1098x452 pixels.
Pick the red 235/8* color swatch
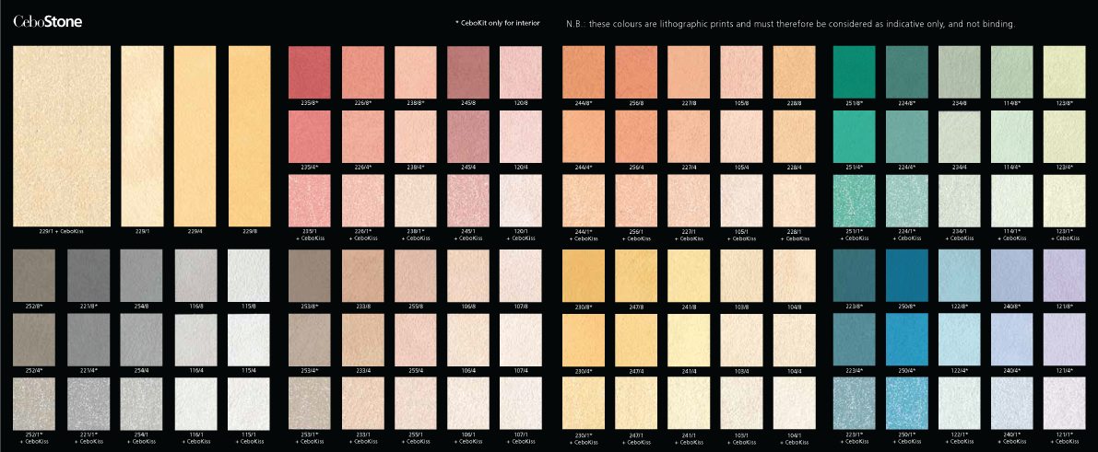[310, 71]
